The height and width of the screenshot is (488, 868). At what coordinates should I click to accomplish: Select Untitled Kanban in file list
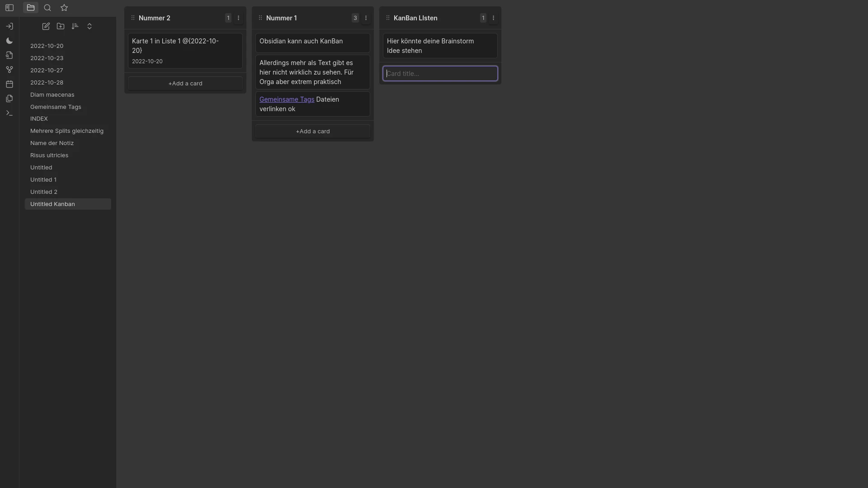pyautogui.click(x=68, y=204)
